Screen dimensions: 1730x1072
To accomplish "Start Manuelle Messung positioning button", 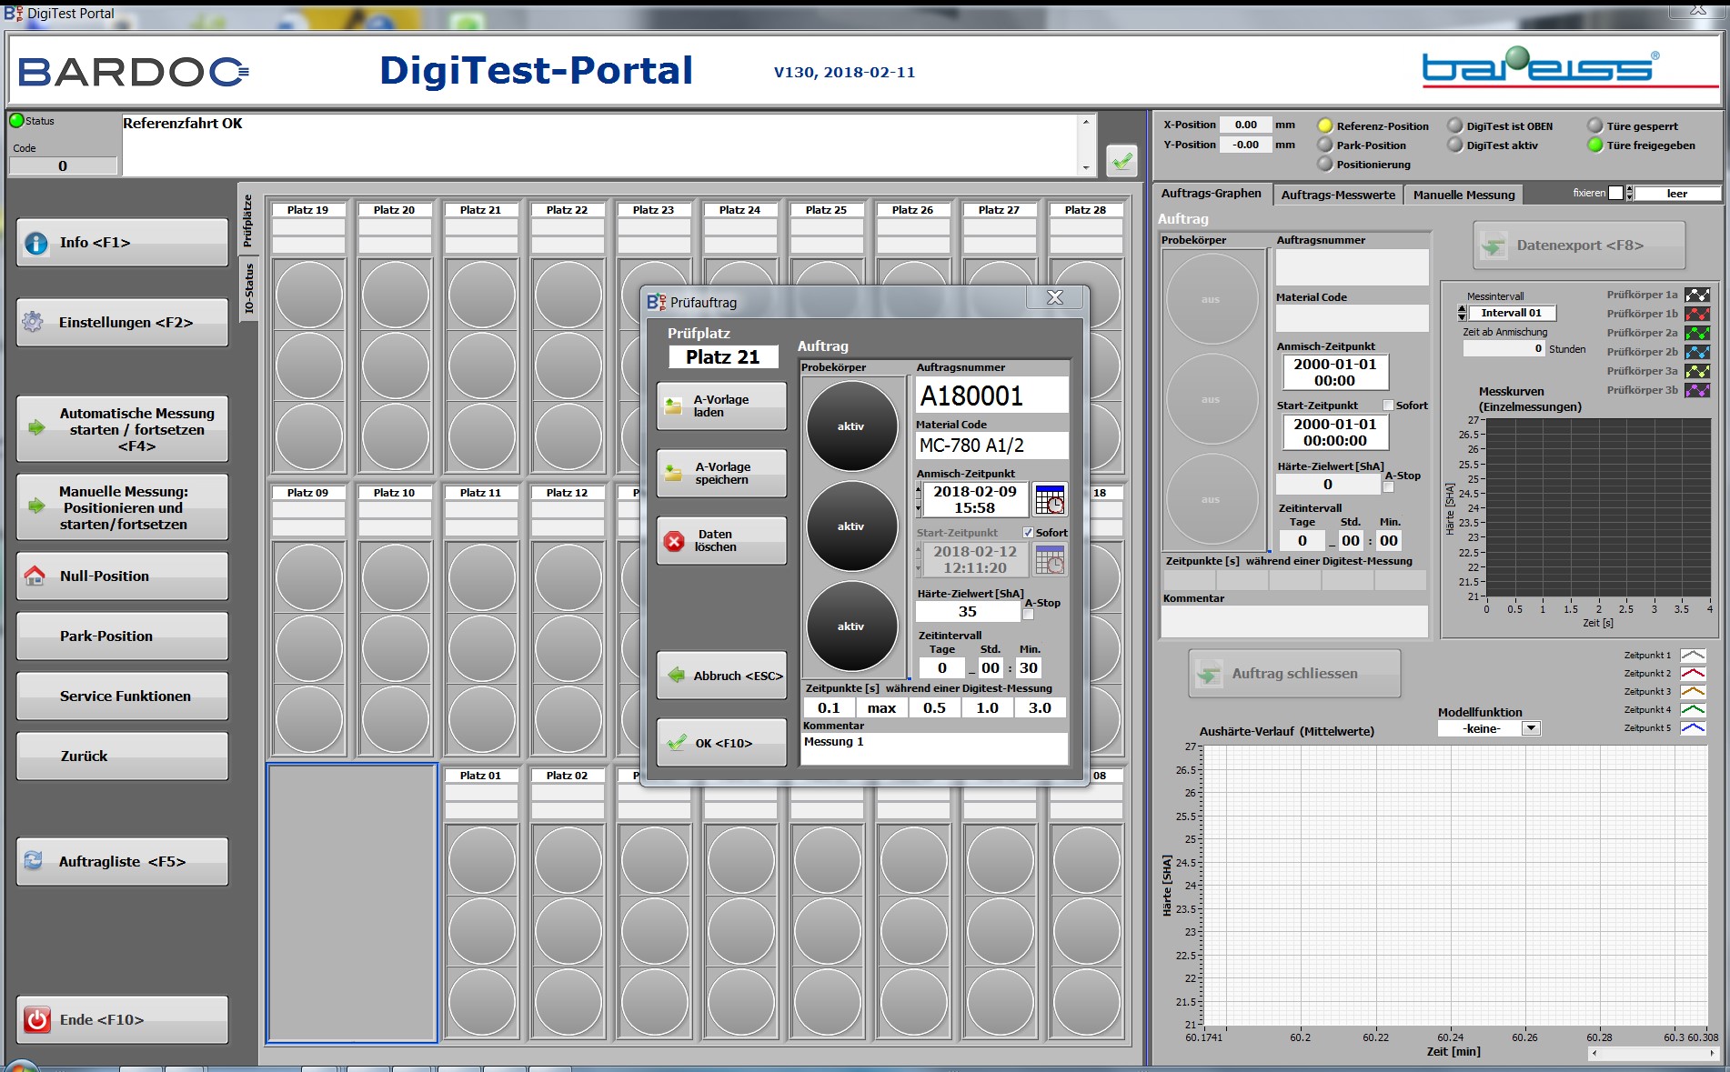I will tap(122, 507).
